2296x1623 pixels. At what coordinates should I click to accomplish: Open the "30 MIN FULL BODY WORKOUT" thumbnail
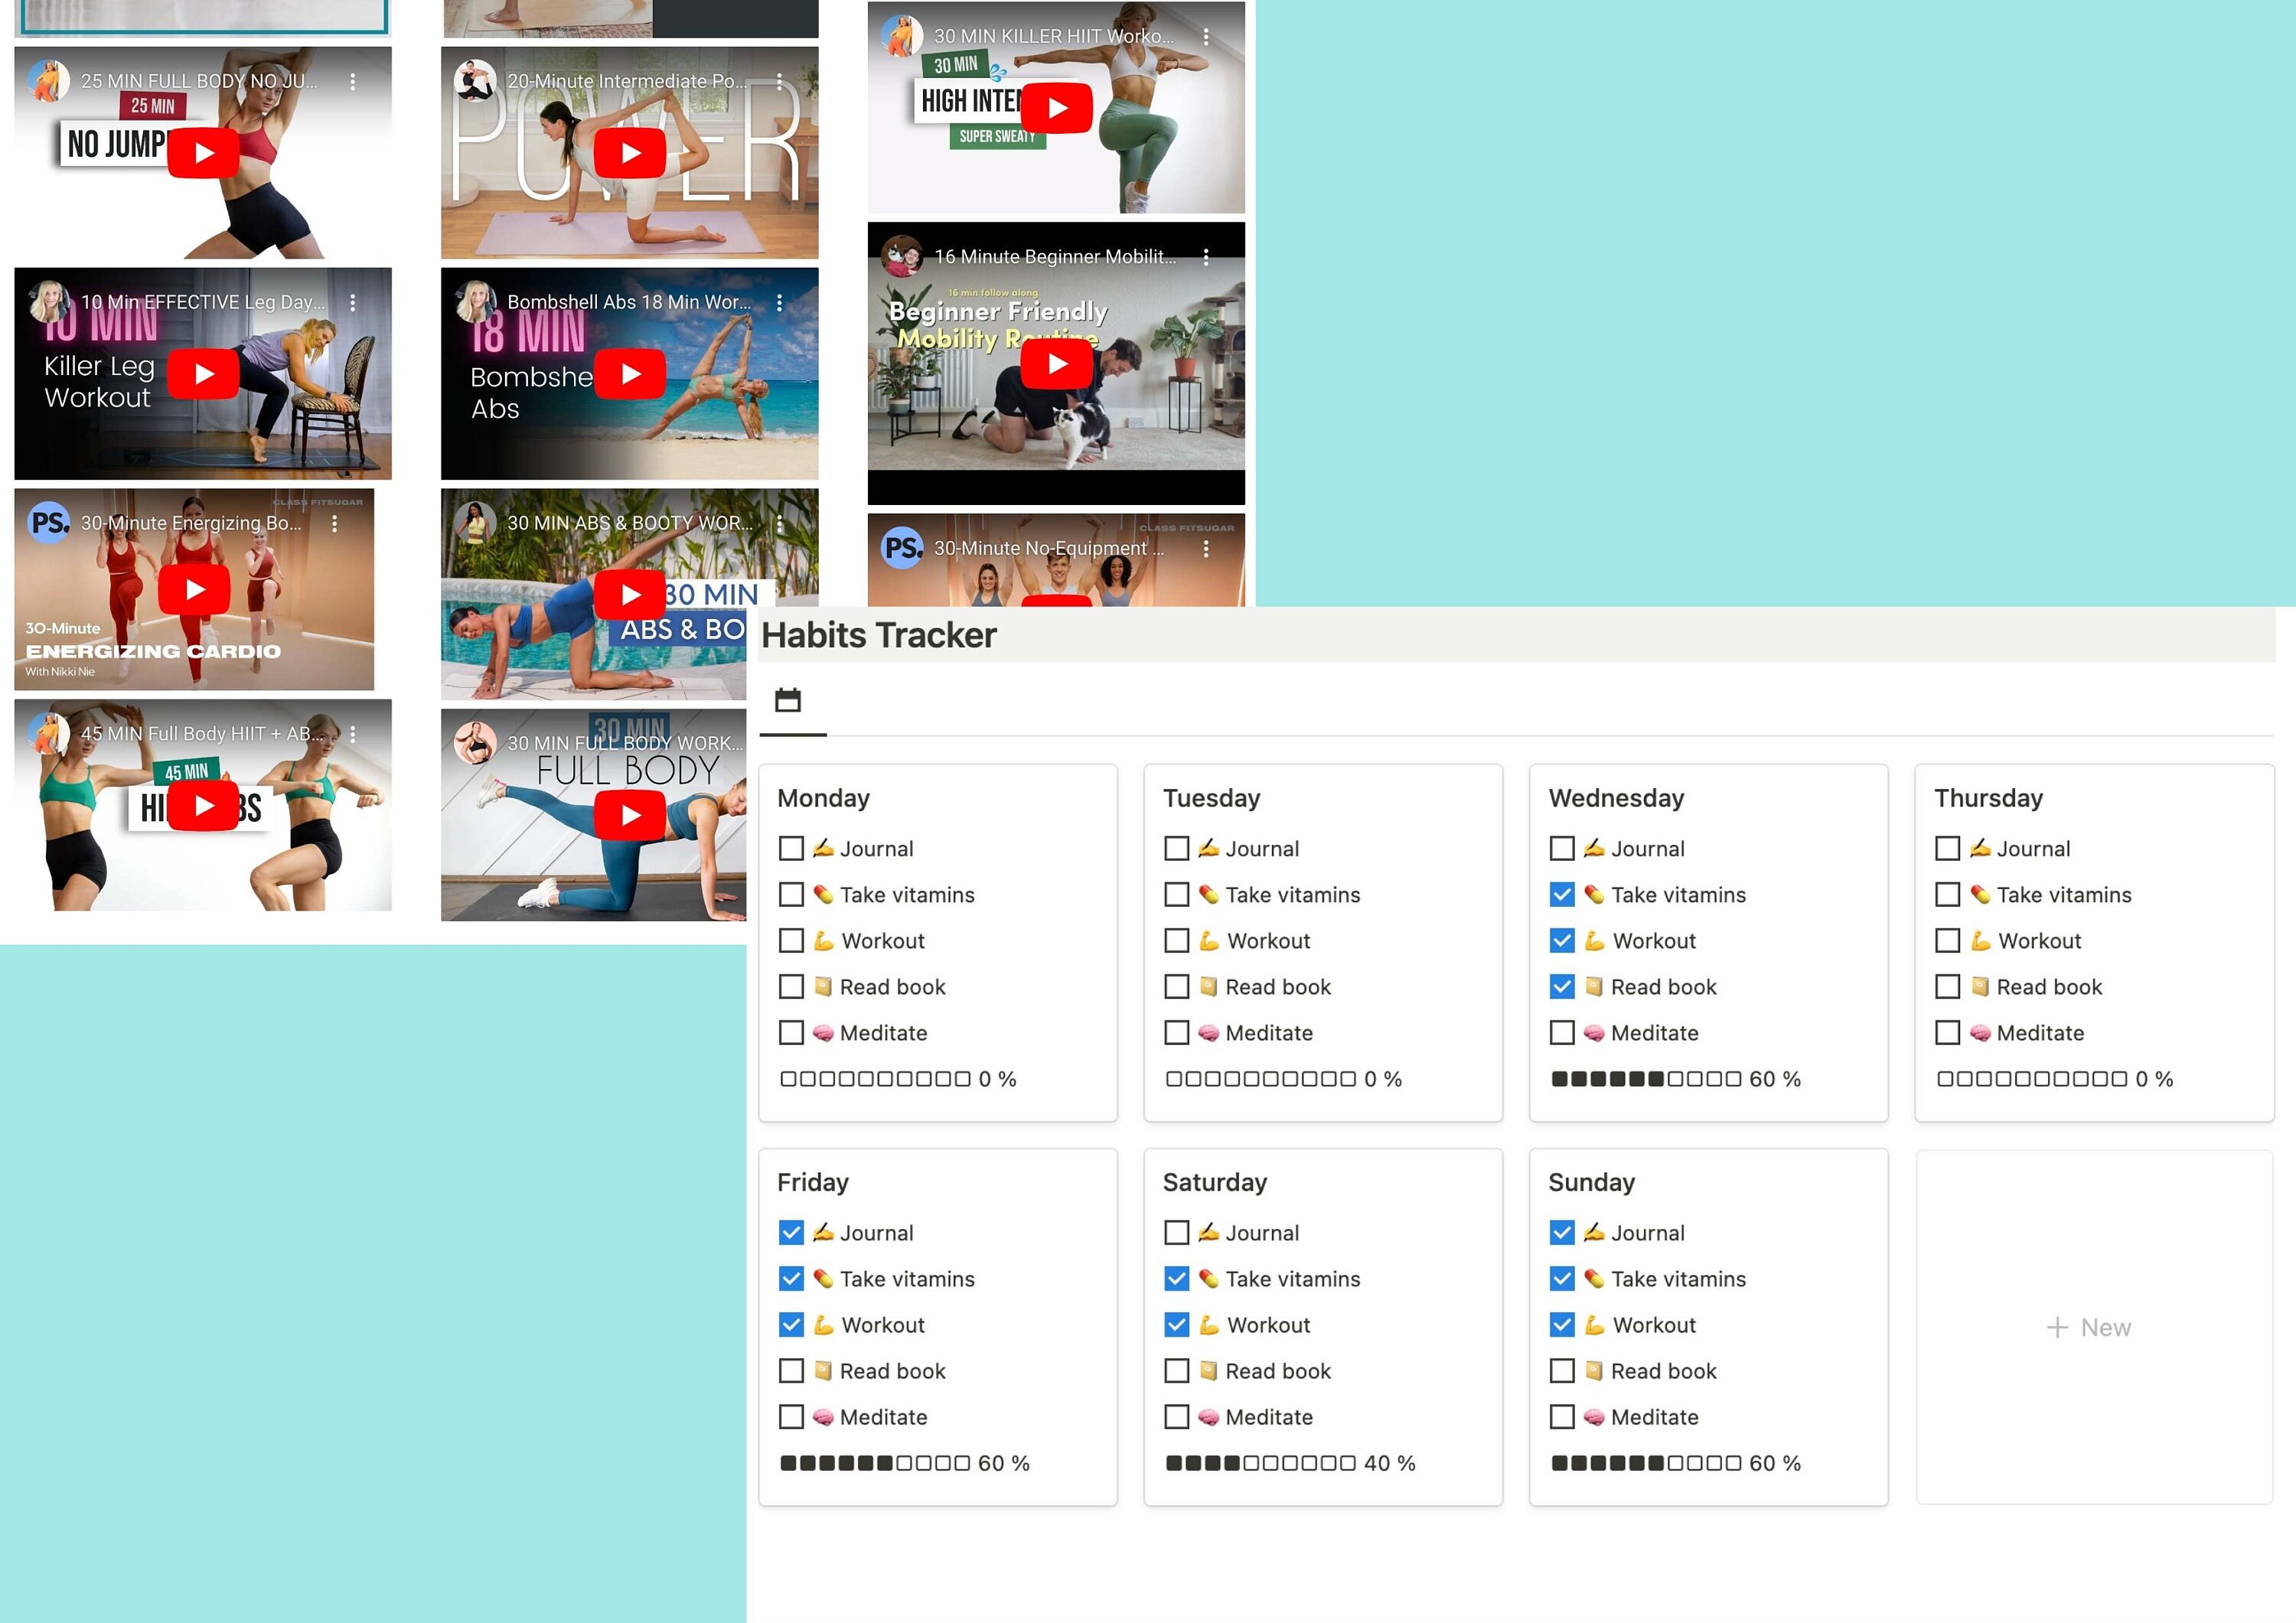(630, 814)
